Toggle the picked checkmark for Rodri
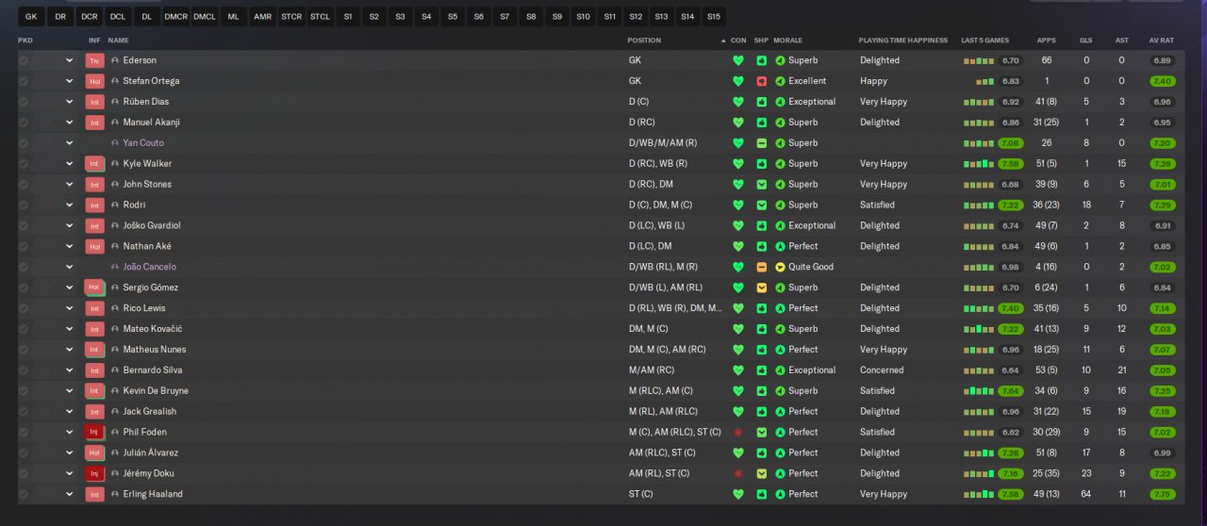This screenshot has height=526, width=1207. (24, 205)
